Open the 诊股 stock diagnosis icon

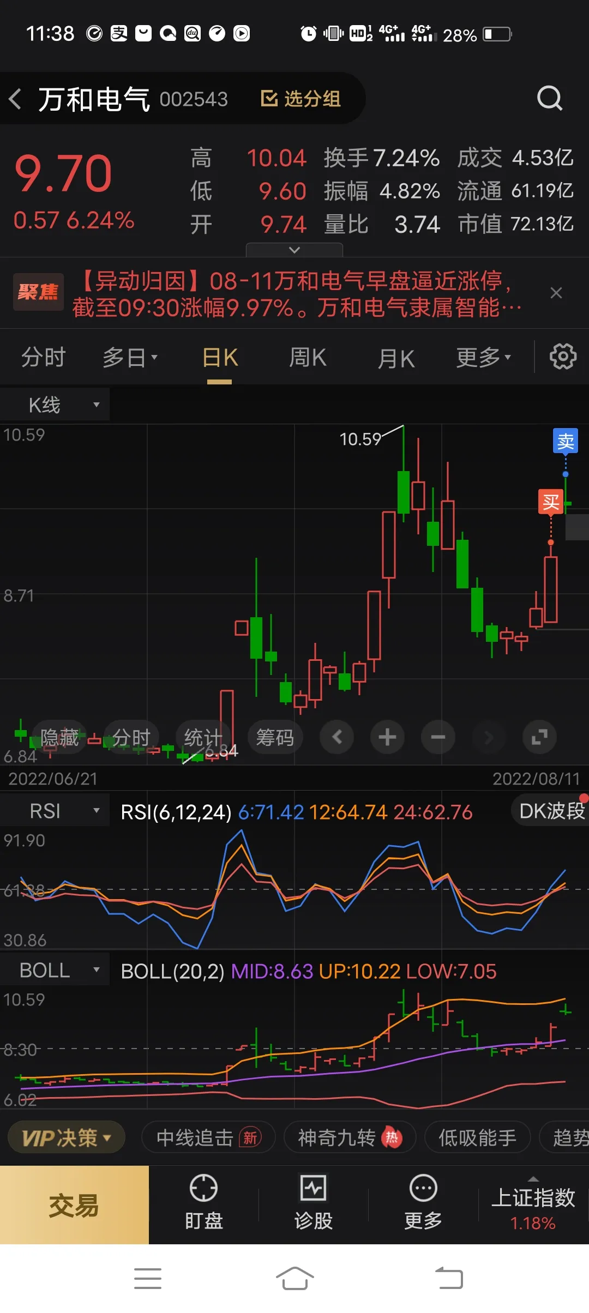314,1203
